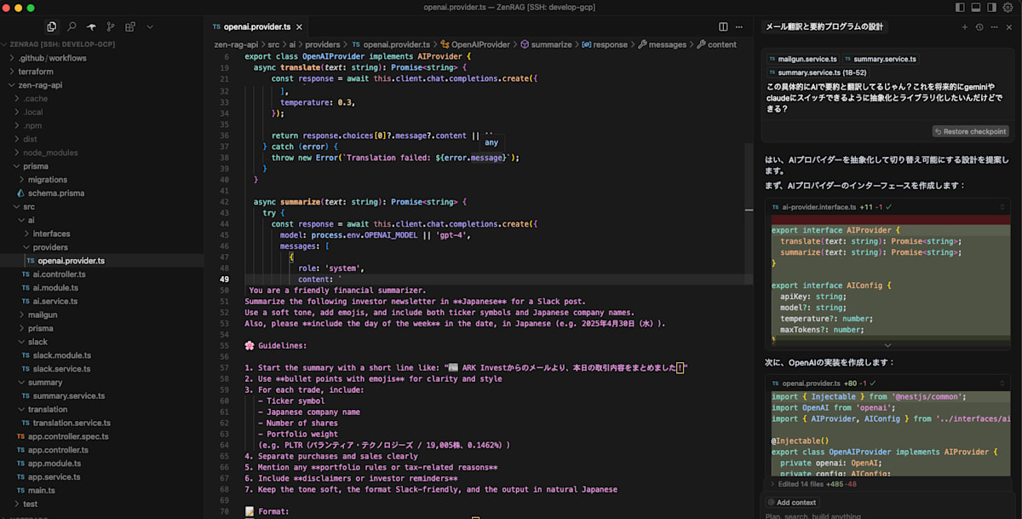Open chat panel more options menu
1022x519 pixels.
pyautogui.click(x=994, y=27)
